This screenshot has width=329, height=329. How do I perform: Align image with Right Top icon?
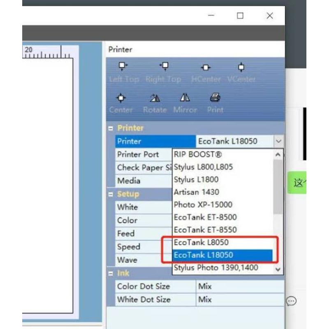(x=164, y=66)
